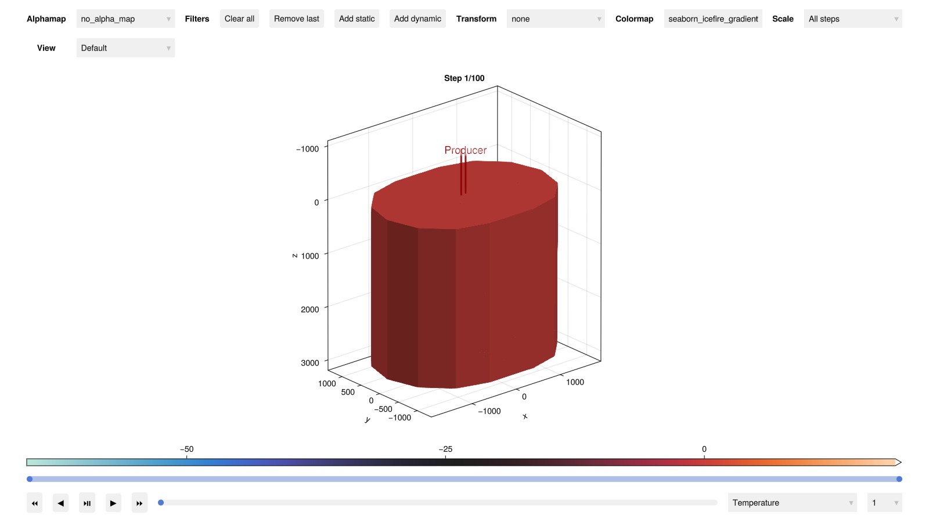This screenshot has width=929, height=522.
Task: Grab the left colorbar range handle
Action: point(30,479)
